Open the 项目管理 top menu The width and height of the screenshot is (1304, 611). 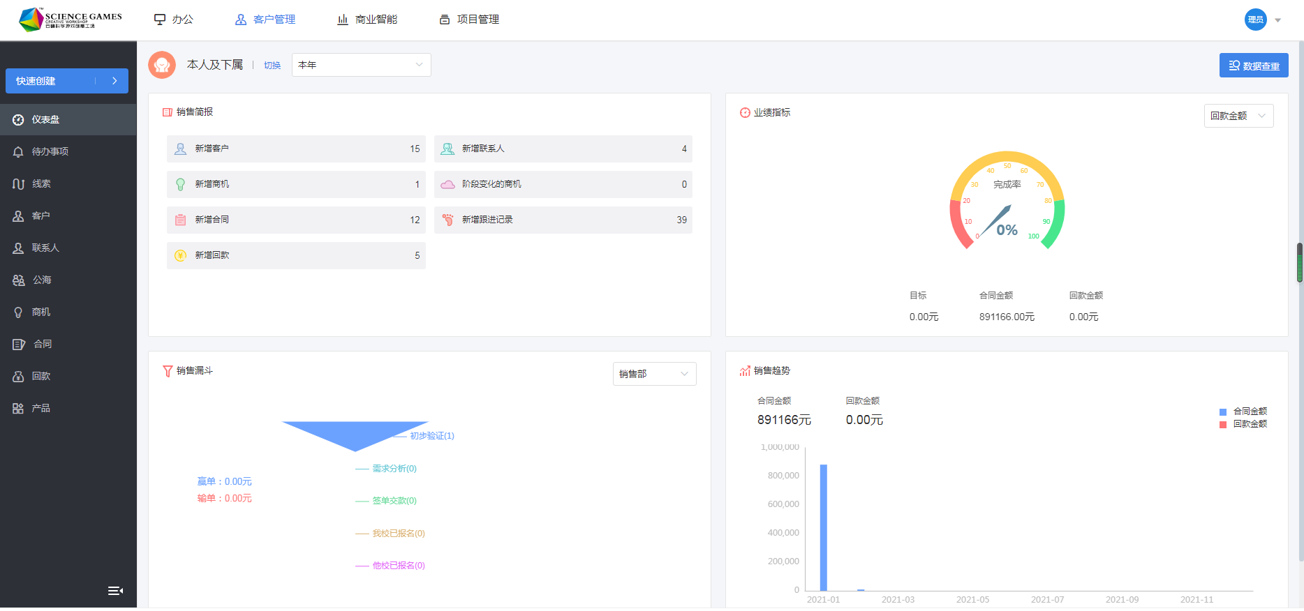point(469,20)
